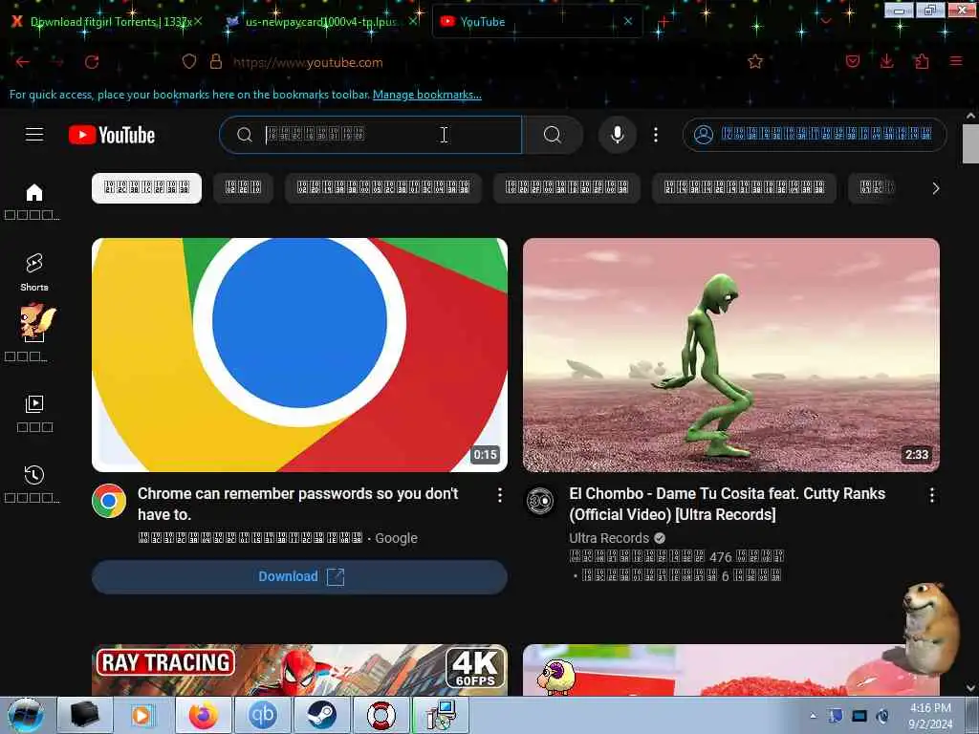Screen dimensions: 979x734
Task: Select the fourth category chip
Action: point(567,188)
